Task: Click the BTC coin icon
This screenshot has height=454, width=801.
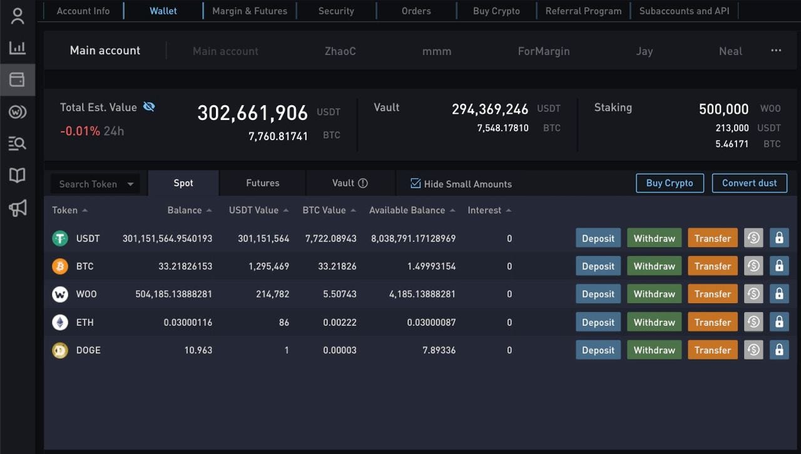Action: coord(60,266)
